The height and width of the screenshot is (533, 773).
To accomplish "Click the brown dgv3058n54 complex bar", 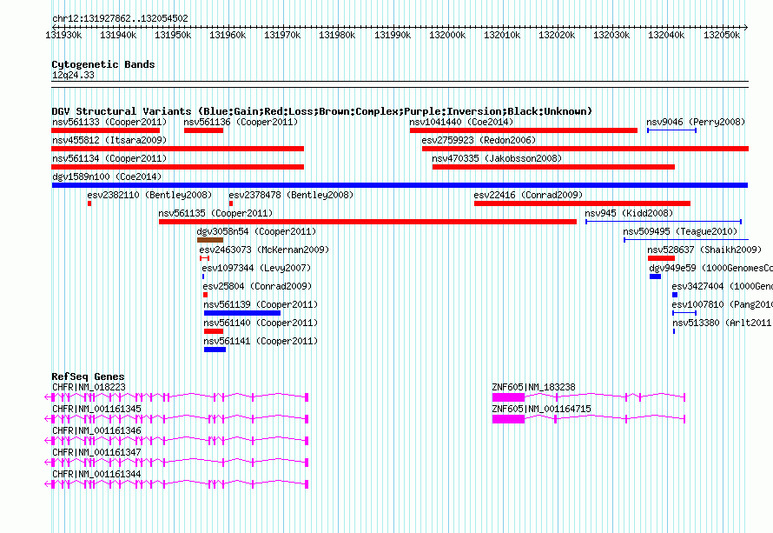I will tap(210, 240).
